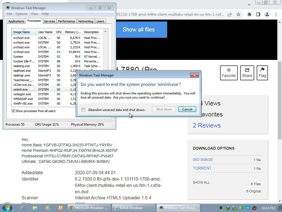Open the '2 Reviews' link
The width and height of the screenshot is (282, 212).
207,125
